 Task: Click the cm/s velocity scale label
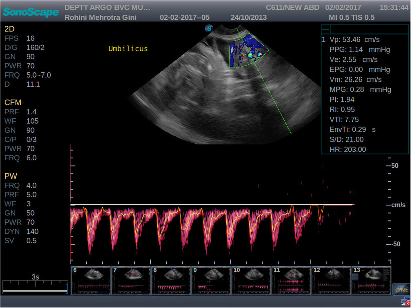point(399,205)
